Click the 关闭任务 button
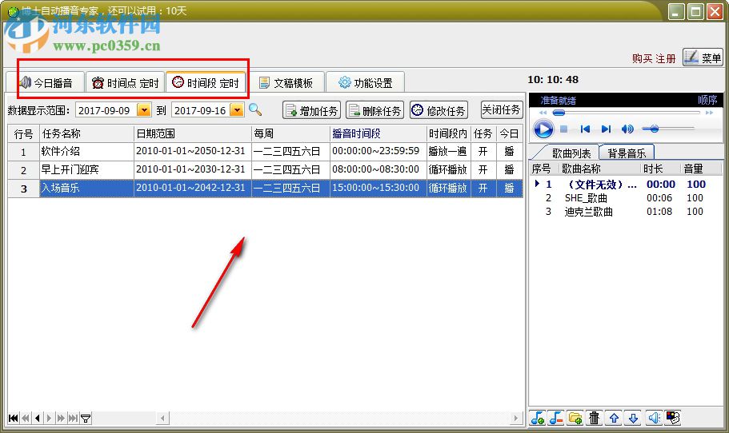Image resolution: width=729 pixels, height=433 pixels. click(501, 109)
